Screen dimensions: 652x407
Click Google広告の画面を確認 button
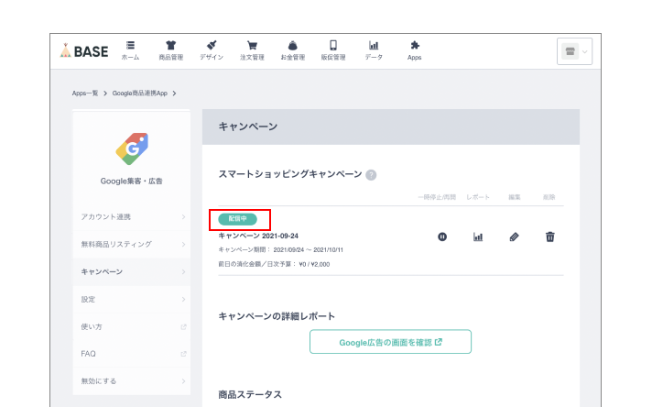(x=390, y=342)
